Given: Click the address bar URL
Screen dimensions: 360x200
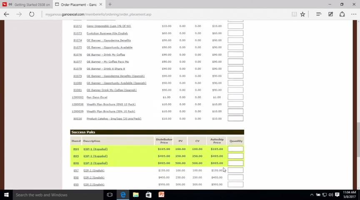Looking at the screenshot, I should (x=98, y=14).
